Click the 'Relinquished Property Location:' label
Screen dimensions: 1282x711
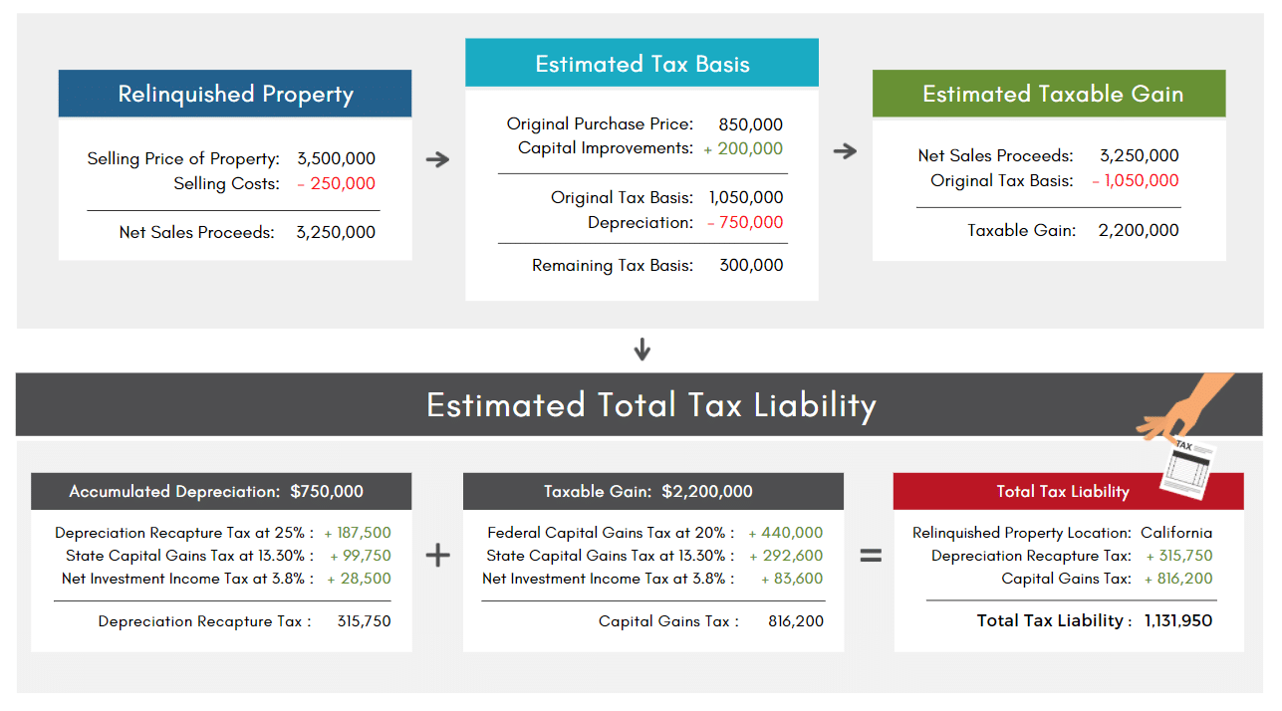1022,533
